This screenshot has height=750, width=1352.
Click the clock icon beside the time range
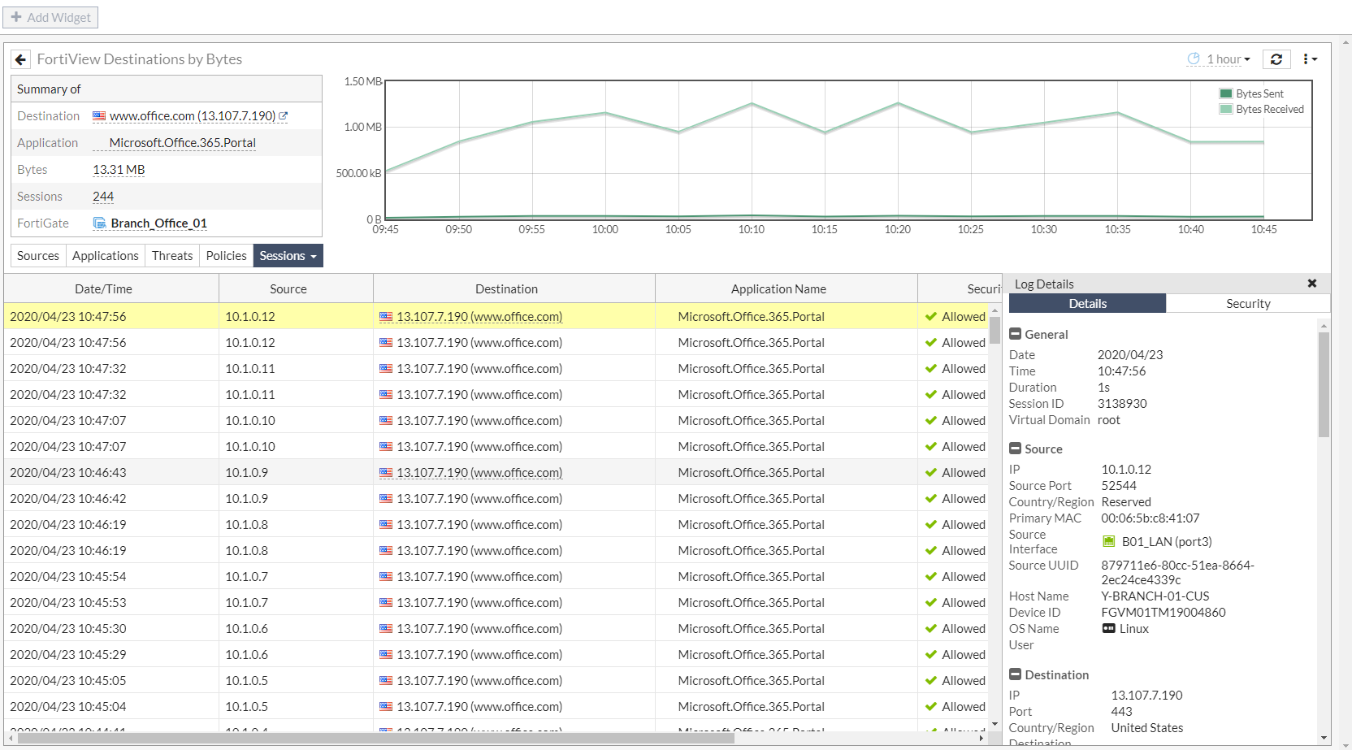(1194, 59)
